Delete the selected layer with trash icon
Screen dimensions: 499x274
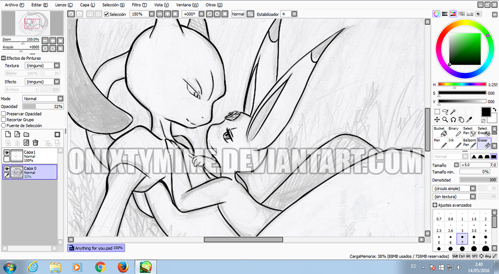point(35,143)
